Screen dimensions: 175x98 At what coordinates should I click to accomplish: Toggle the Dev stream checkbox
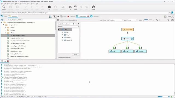click(62, 32)
